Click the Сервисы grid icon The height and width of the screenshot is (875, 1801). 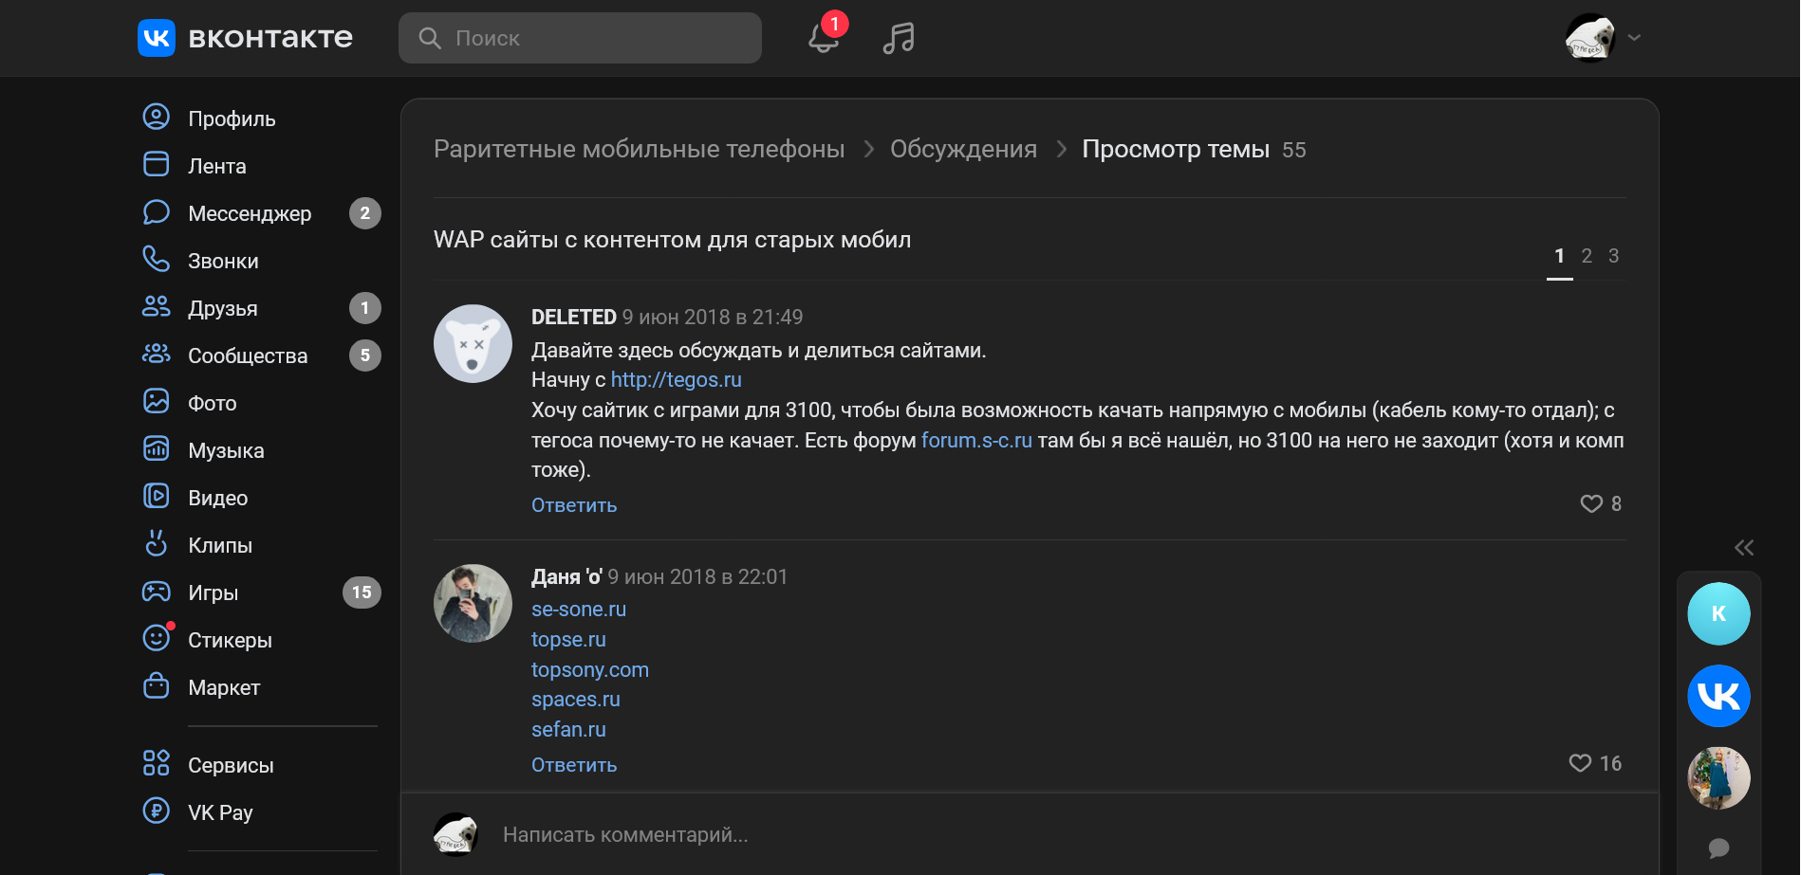156,764
